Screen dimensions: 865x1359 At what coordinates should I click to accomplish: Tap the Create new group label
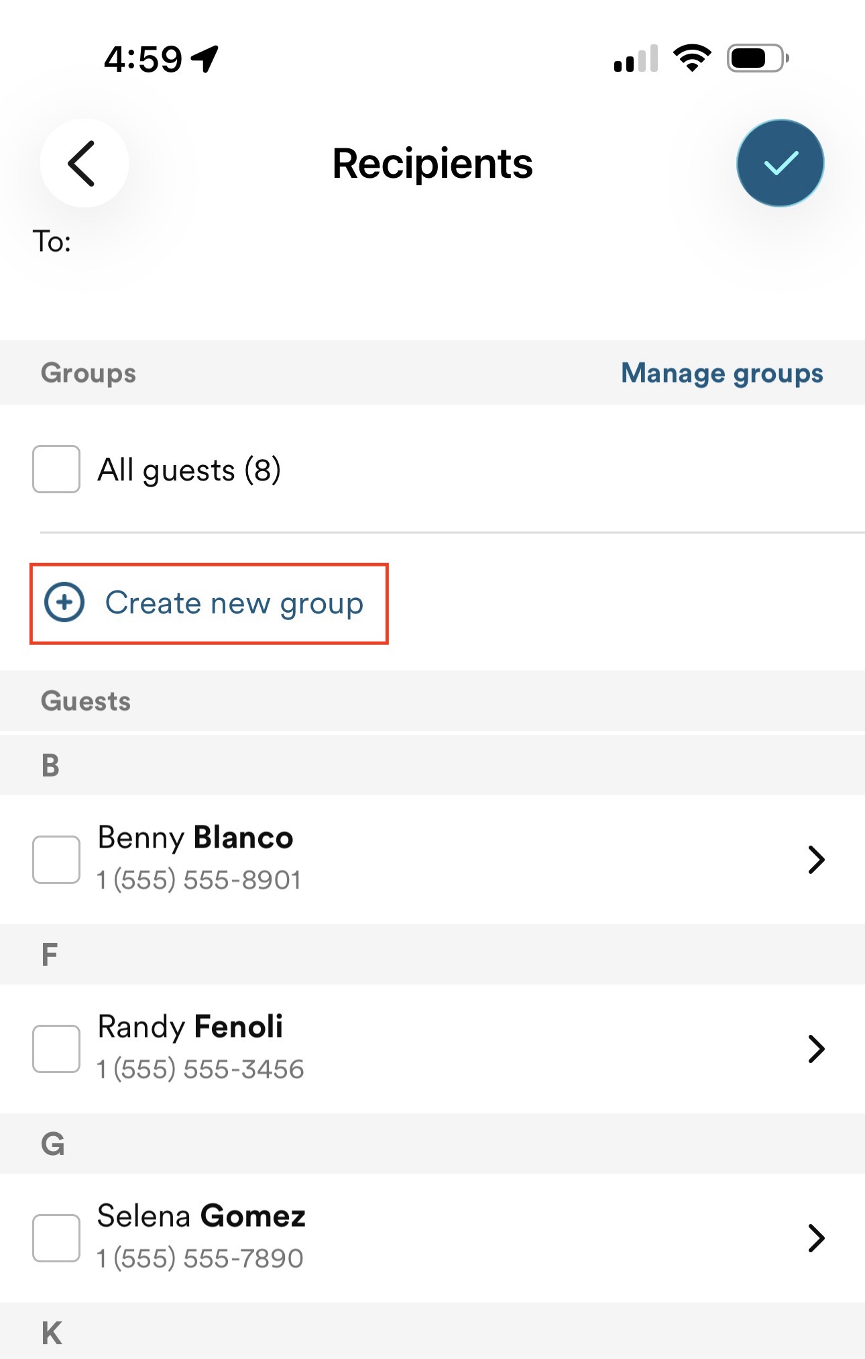click(234, 603)
